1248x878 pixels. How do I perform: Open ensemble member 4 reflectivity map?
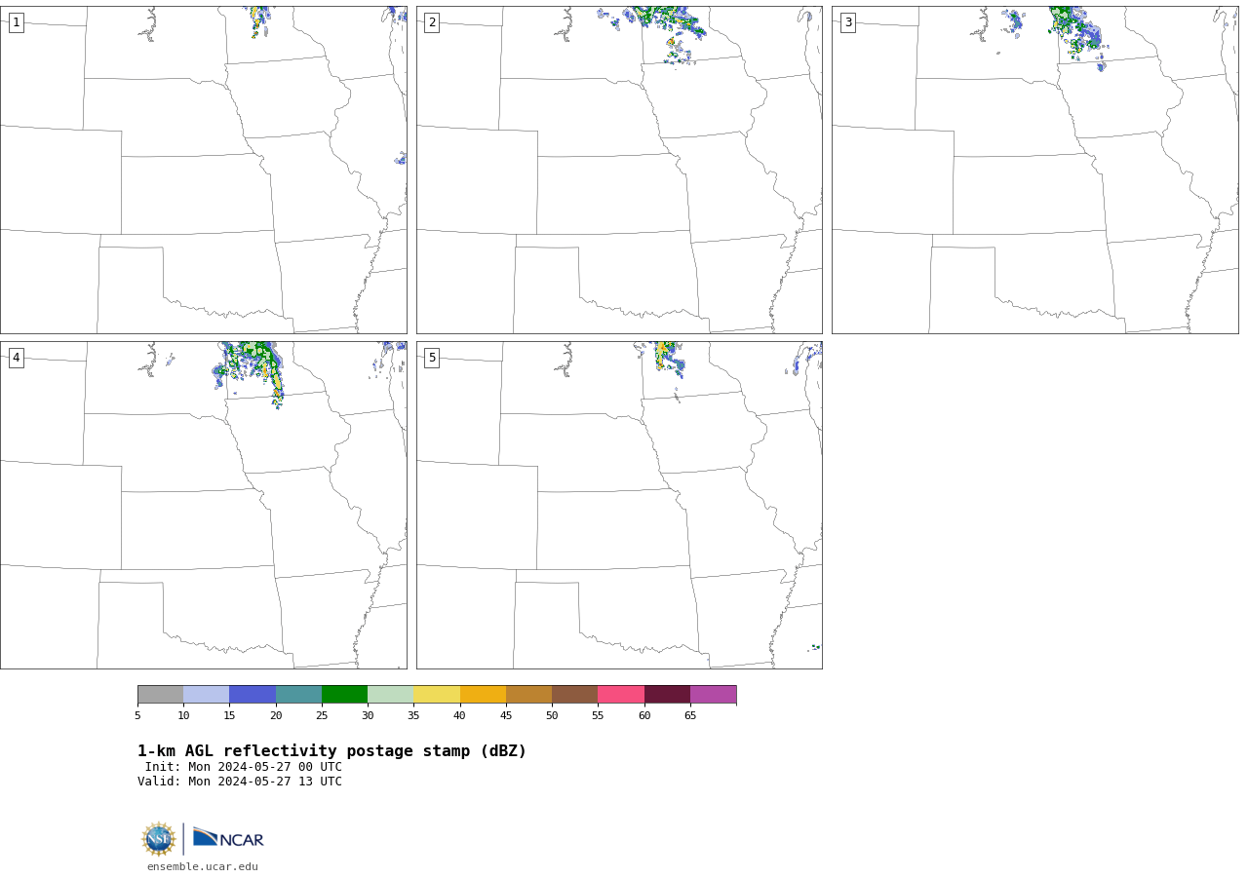coord(204,505)
